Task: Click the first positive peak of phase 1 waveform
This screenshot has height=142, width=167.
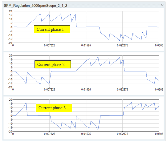Action: point(40,14)
